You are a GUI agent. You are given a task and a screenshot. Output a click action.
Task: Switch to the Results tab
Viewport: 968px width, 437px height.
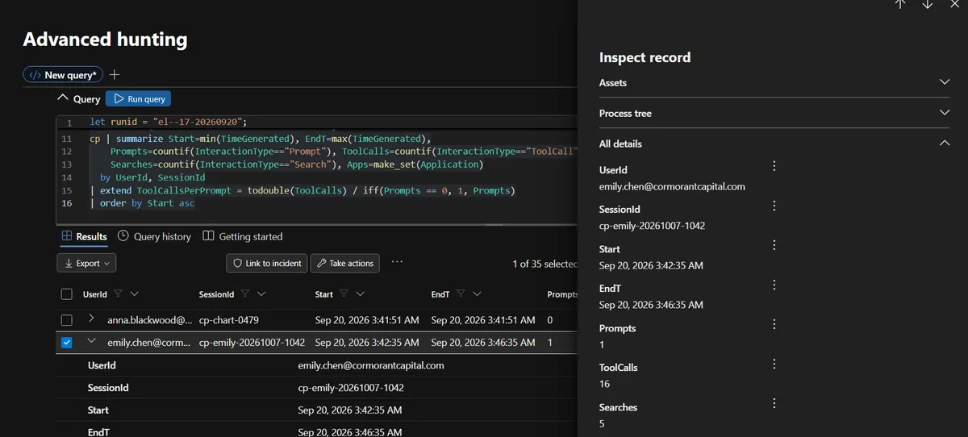click(x=84, y=236)
